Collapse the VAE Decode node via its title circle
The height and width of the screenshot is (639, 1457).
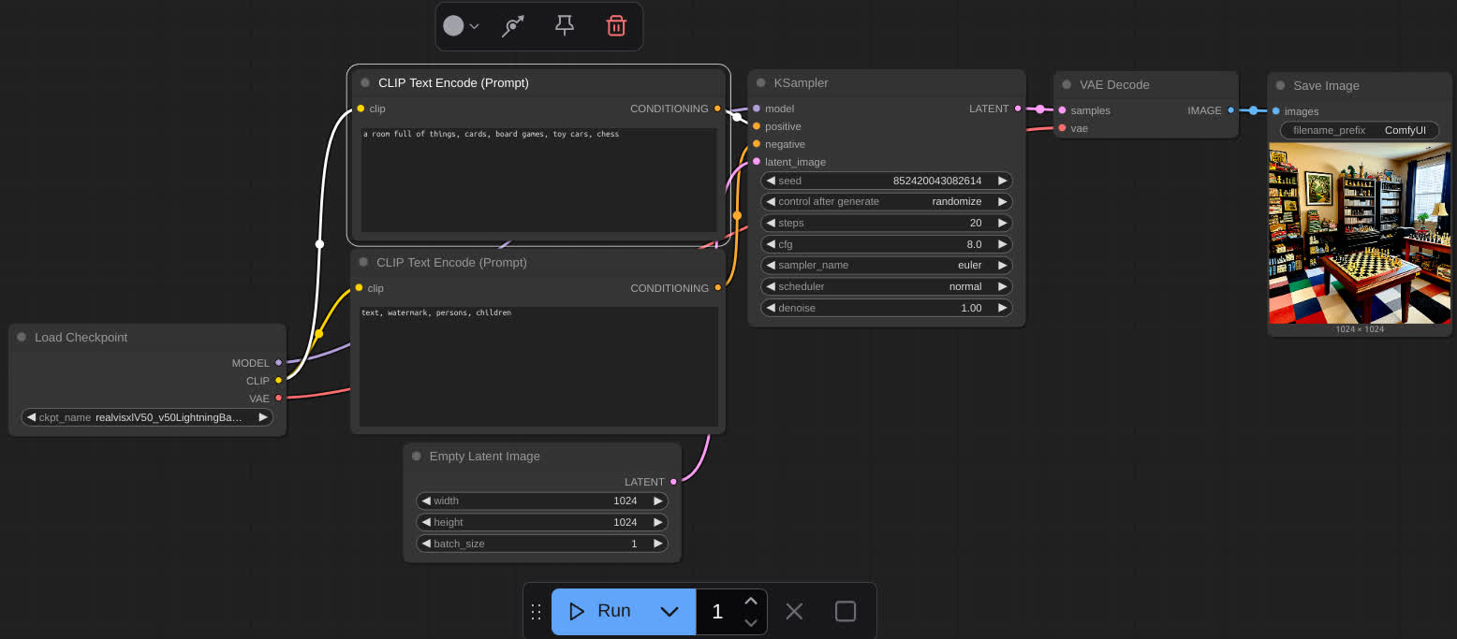point(1068,84)
